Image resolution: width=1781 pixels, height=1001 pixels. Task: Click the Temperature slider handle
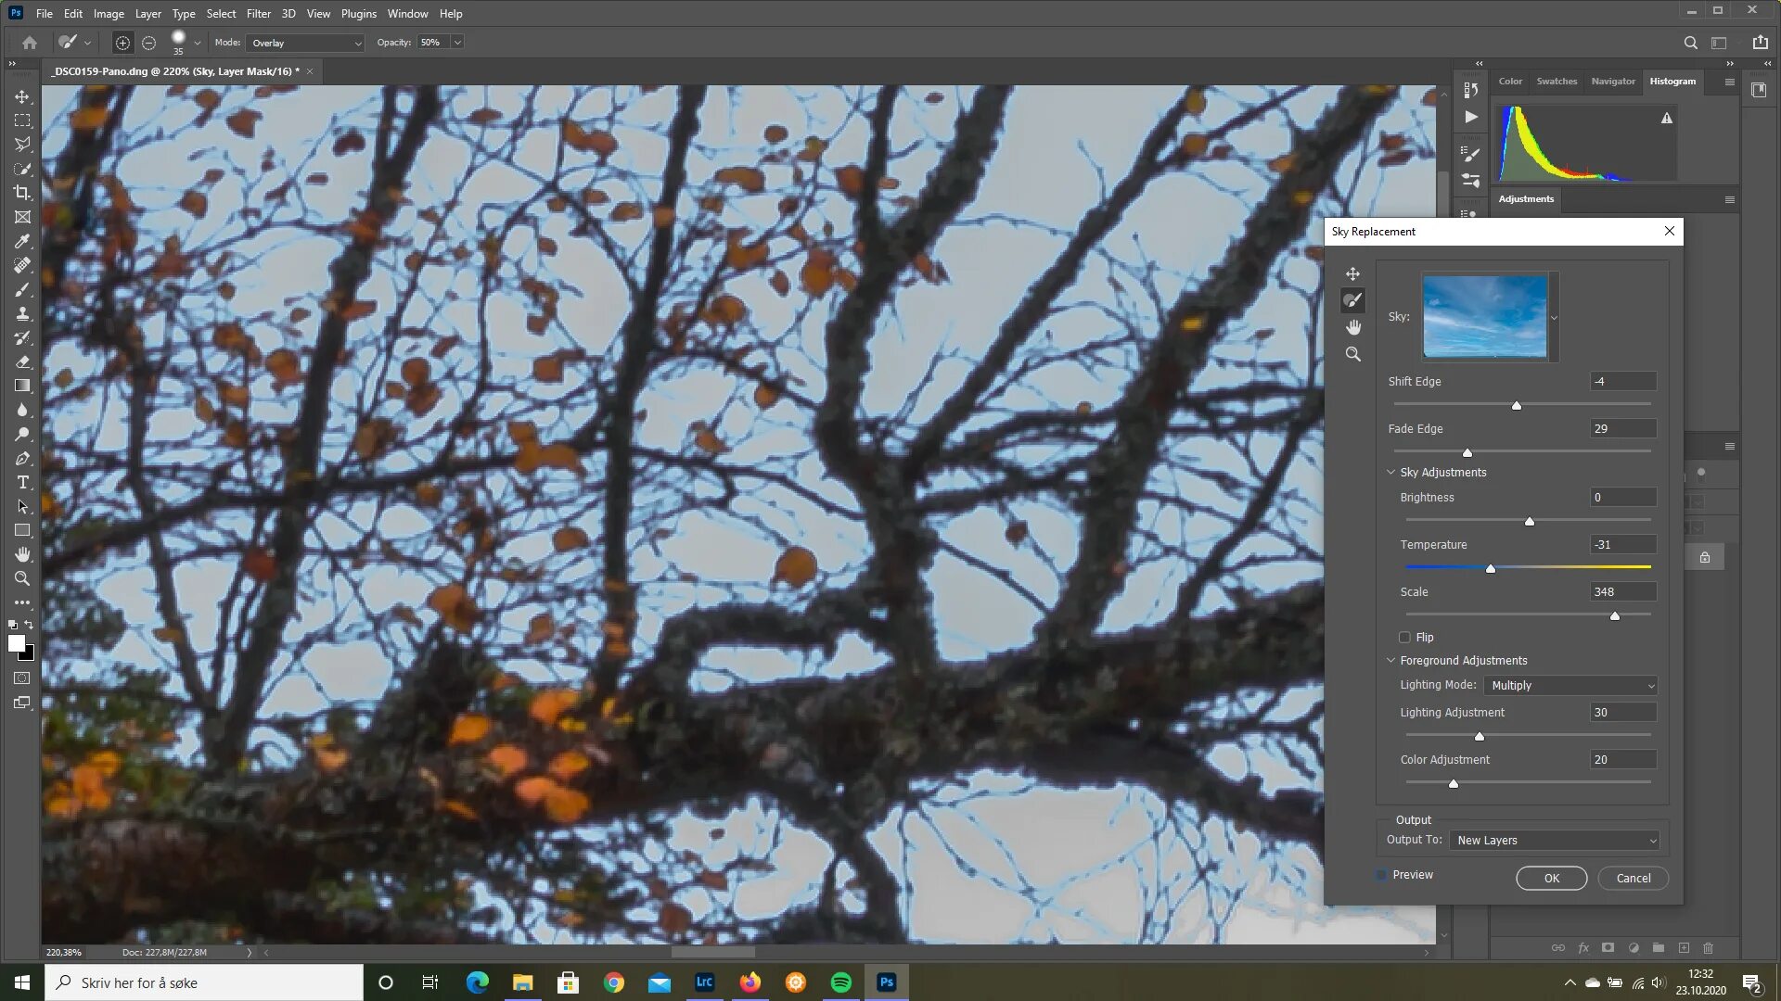[1491, 569]
